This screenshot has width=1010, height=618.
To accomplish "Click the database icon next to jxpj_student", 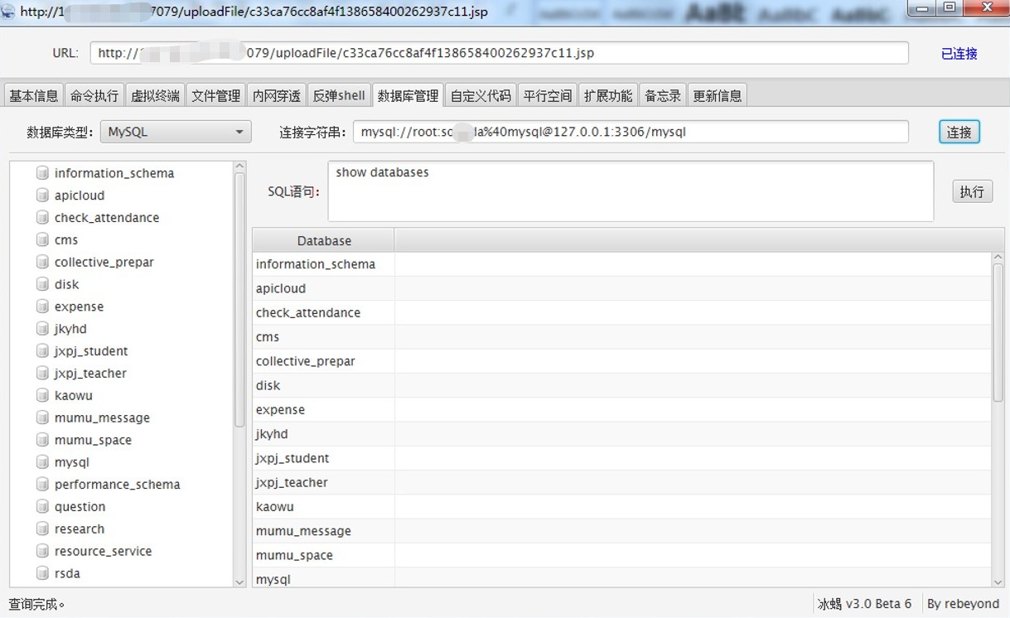I will [x=42, y=351].
